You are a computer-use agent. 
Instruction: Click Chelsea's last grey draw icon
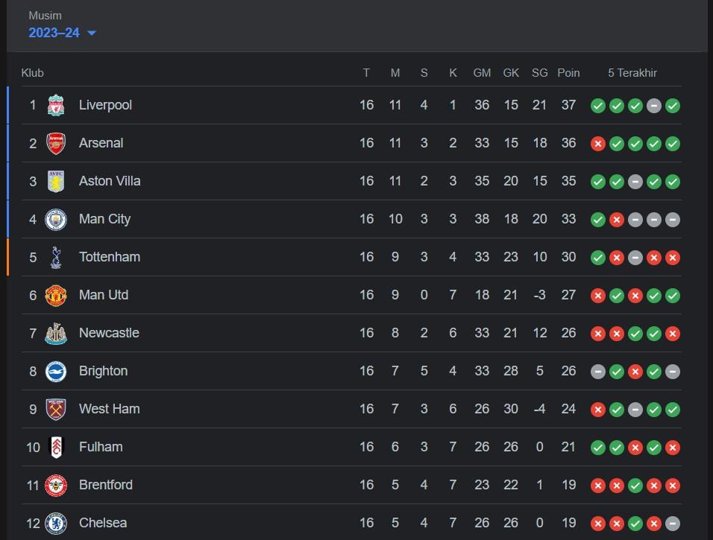tap(673, 524)
